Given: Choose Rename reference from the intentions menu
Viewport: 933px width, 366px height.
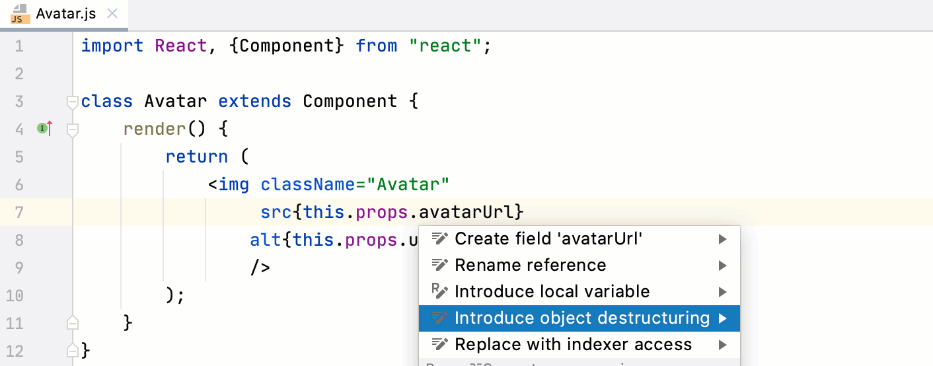Looking at the screenshot, I should pyautogui.click(x=530, y=265).
